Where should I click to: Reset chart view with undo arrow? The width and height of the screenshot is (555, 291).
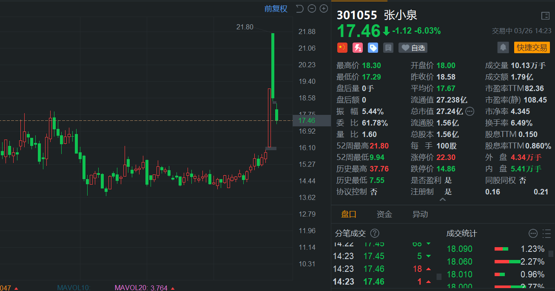click(299, 9)
